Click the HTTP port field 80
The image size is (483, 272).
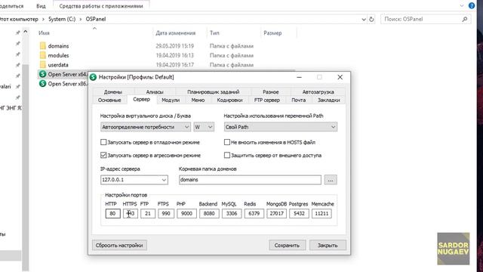(x=112, y=213)
